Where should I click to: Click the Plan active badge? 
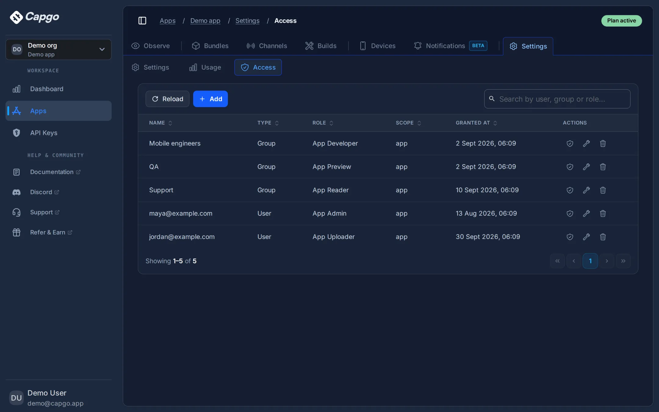point(621,21)
